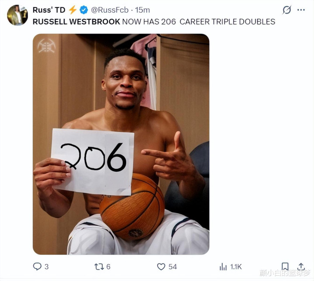Retweet the post using repost icon
The height and width of the screenshot is (281, 314).
coord(99,267)
